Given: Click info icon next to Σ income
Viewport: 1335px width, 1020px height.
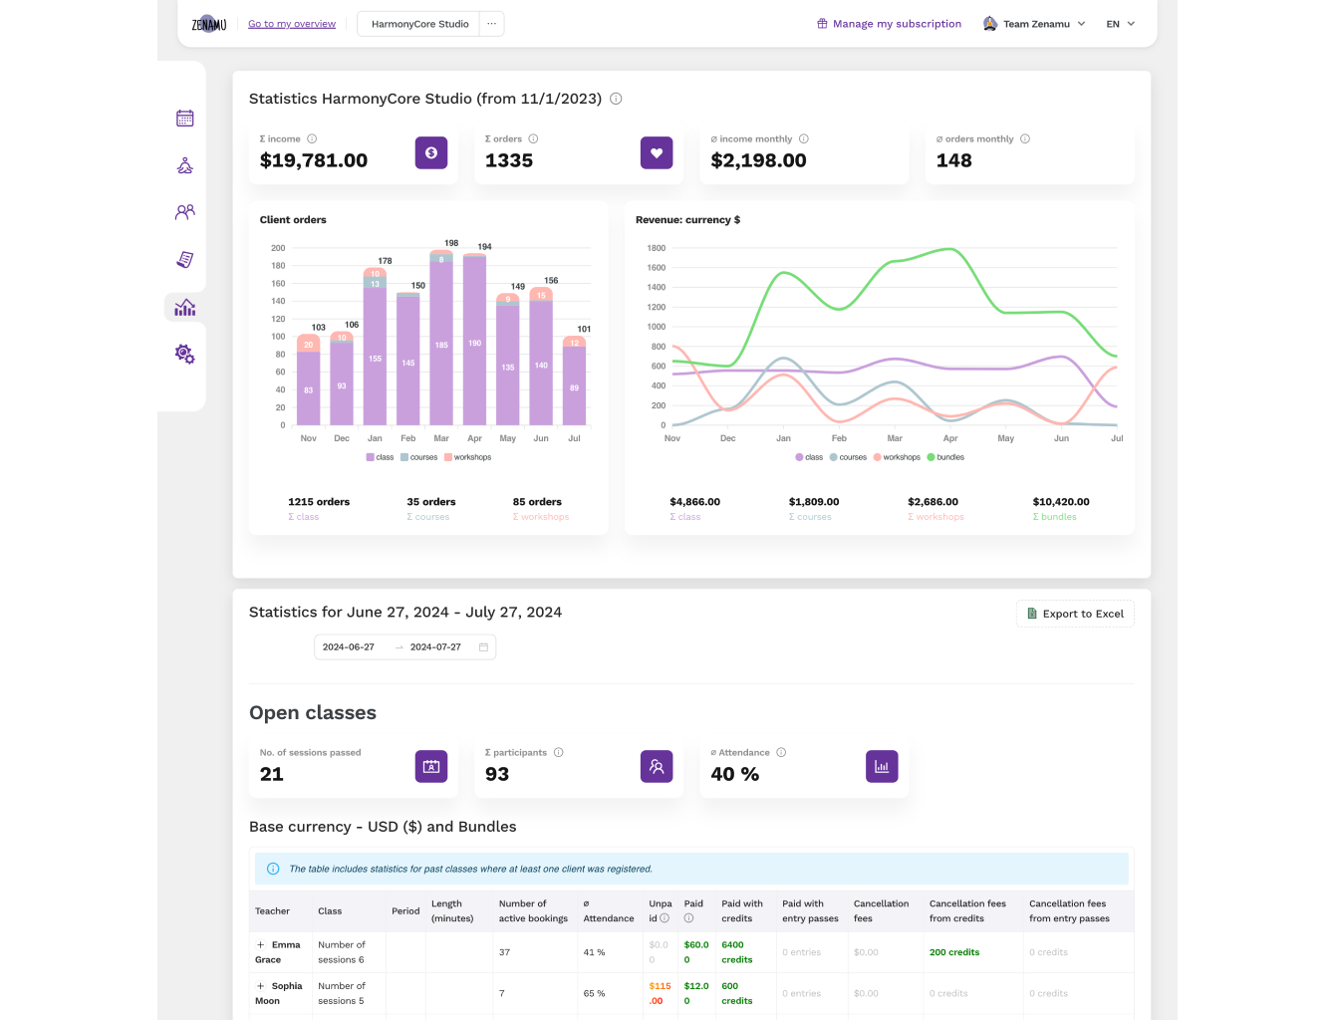Looking at the screenshot, I should coord(312,139).
